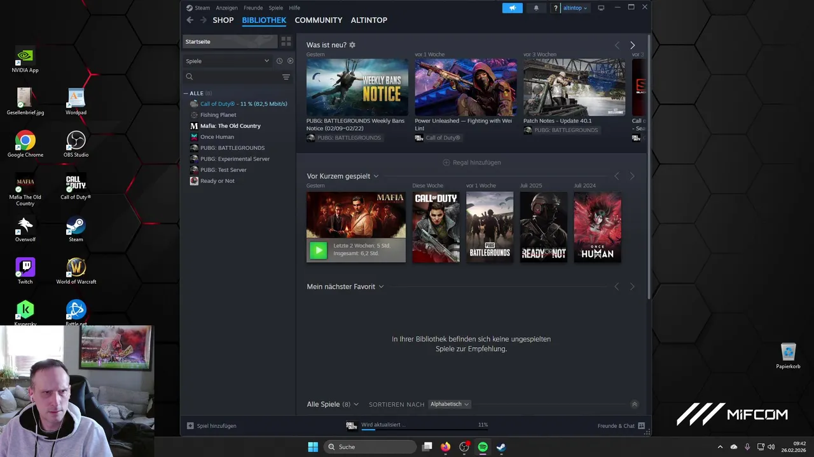
Task: Expand the Spiele filter dropdown
Action: tap(228, 61)
